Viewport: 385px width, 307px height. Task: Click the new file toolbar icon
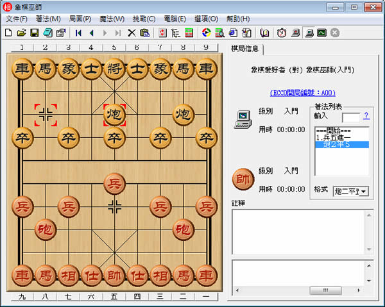9,32
